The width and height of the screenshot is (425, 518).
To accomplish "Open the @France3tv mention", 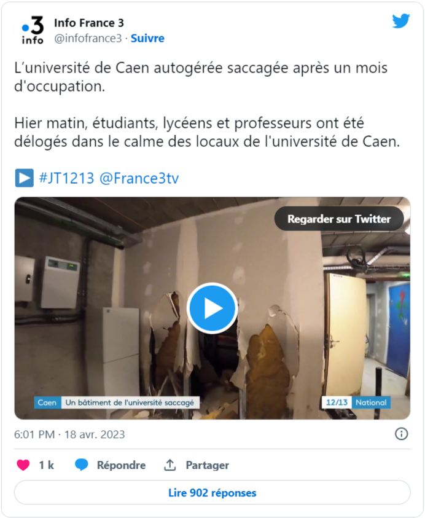I will (139, 178).
